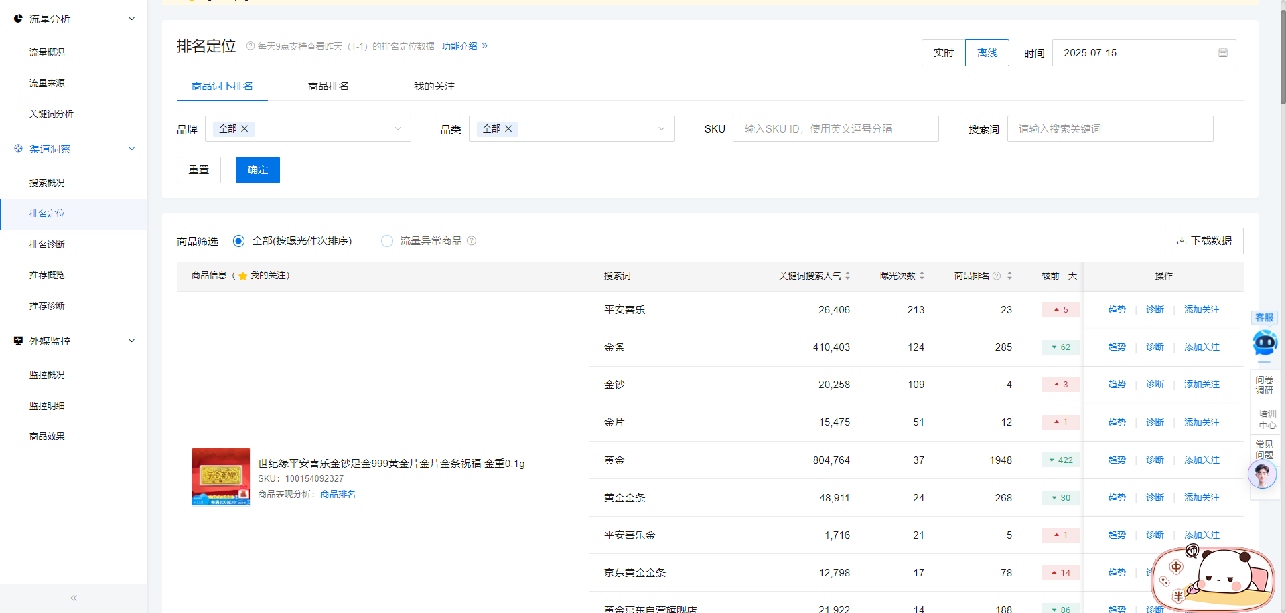1286x613 pixels.
Task: Sort by 曝光次数 column arrows
Action: pyautogui.click(x=922, y=276)
